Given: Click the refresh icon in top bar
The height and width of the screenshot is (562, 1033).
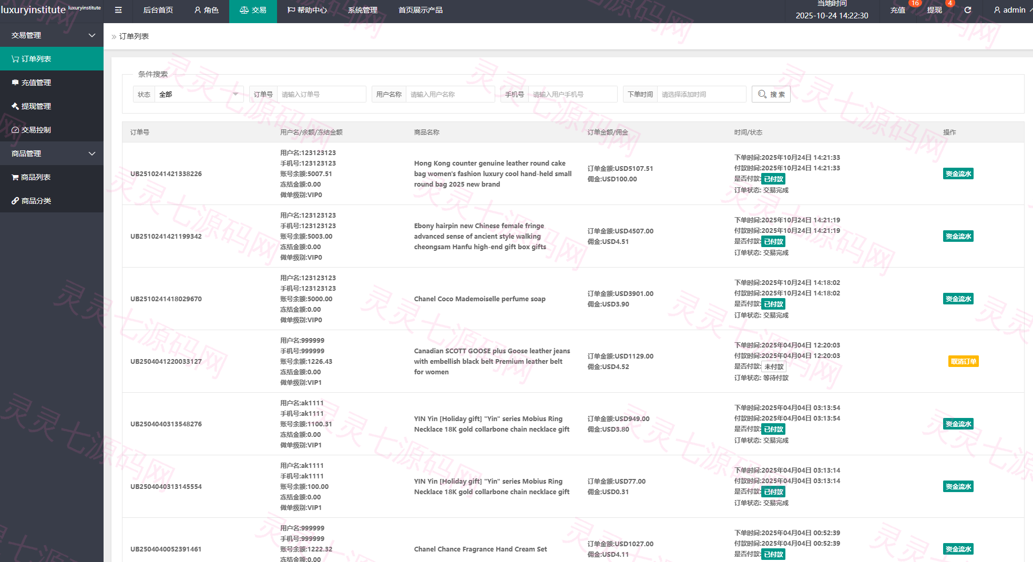Looking at the screenshot, I should [x=967, y=10].
